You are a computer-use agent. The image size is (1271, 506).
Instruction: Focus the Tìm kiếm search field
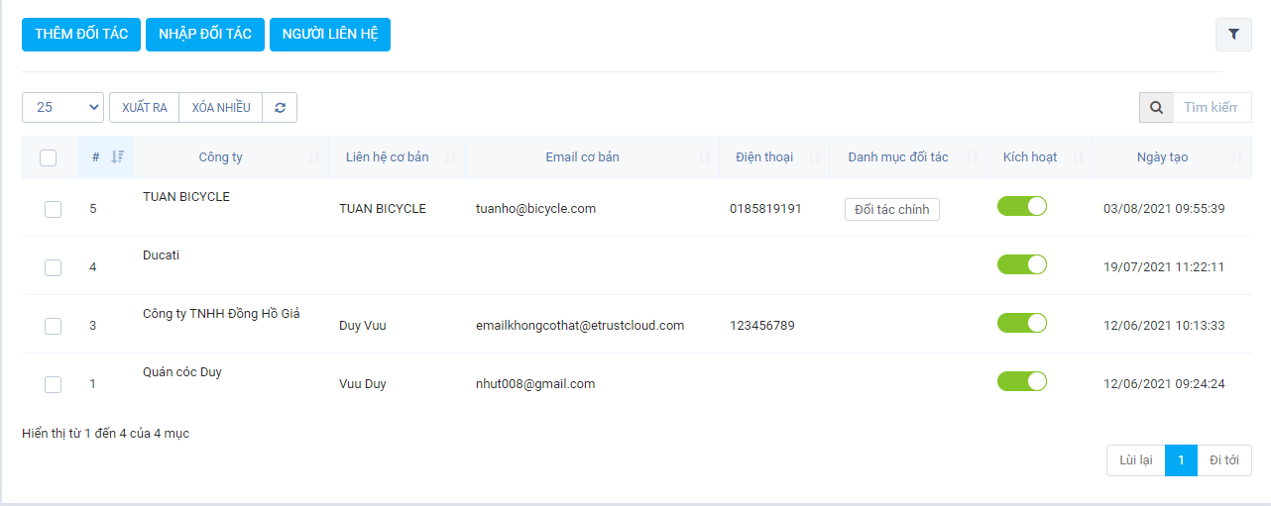point(1212,108)
